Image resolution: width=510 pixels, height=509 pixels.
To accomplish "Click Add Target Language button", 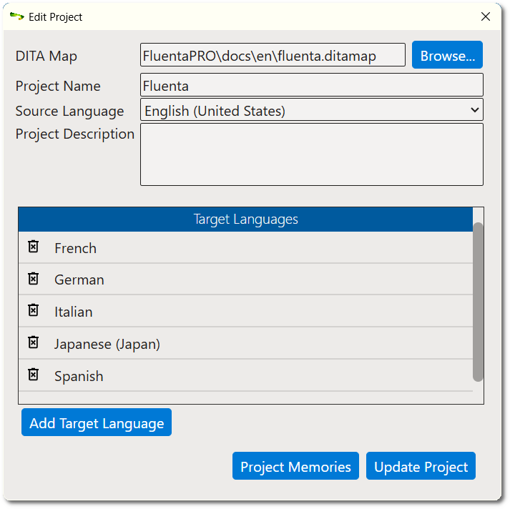I will [x=97, y=422].
